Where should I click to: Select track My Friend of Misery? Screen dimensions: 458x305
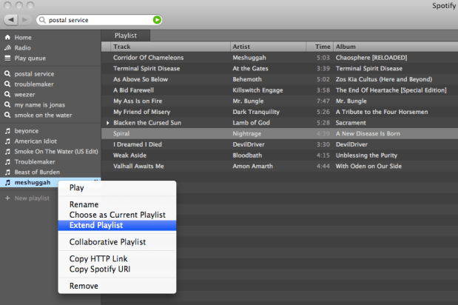click(x=141, y=112)
